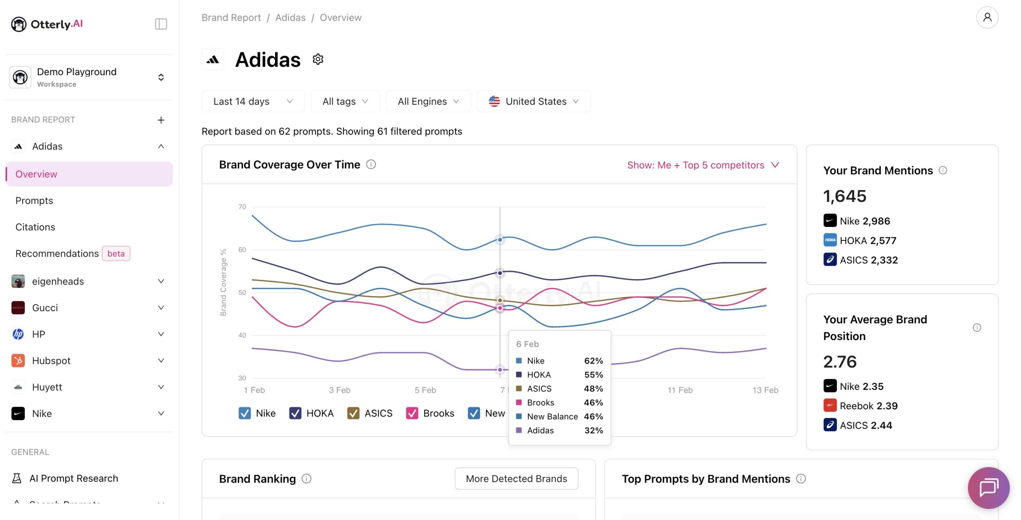Image resolution: width=1021 pixels, height=520 pixels.
Task: Uncheck the HOKA chart legend checkbox
Action: pyautogui.click(x=295, y=413)
